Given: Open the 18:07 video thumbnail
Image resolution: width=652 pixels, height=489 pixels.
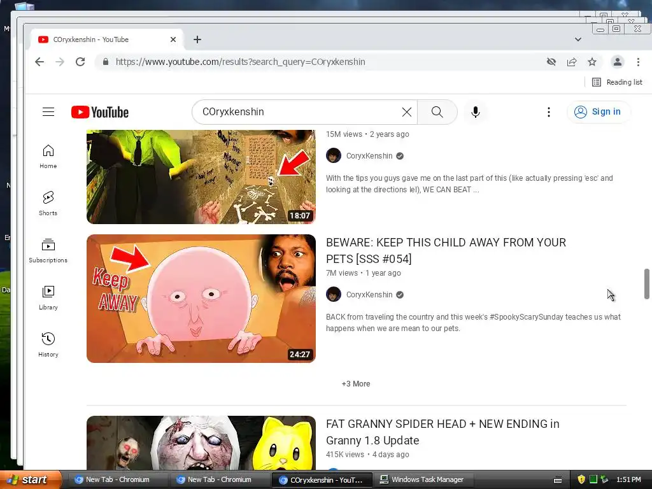Looking at the screenshot, I should 201,177.
